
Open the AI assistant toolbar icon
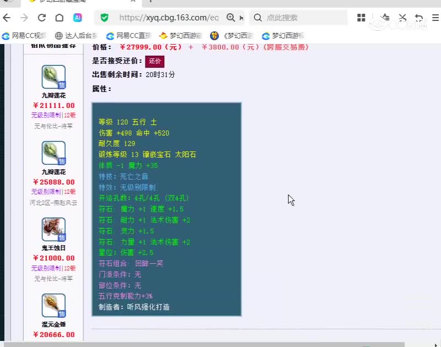pos(77,18)
